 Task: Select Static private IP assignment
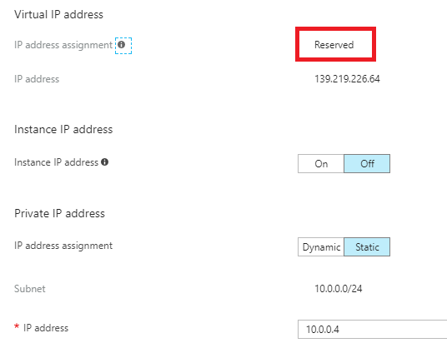tap(367, 247)
